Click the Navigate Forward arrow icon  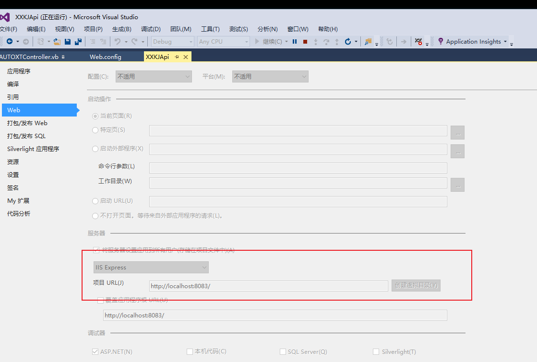26,41
